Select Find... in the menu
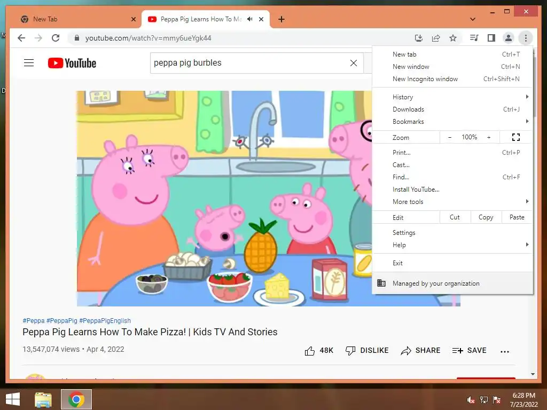This screenshot has height=410, width=547. pos(452,177)
